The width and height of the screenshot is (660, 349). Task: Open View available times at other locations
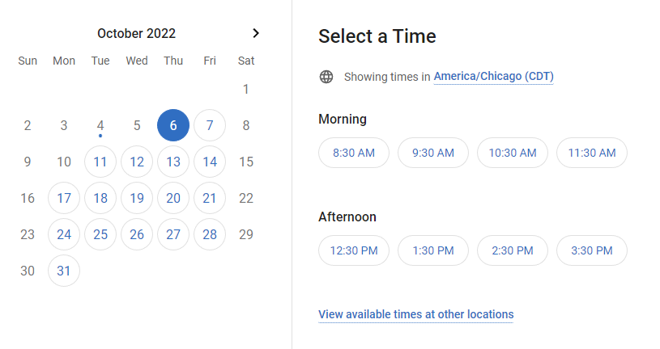click(x=416, y=314)
